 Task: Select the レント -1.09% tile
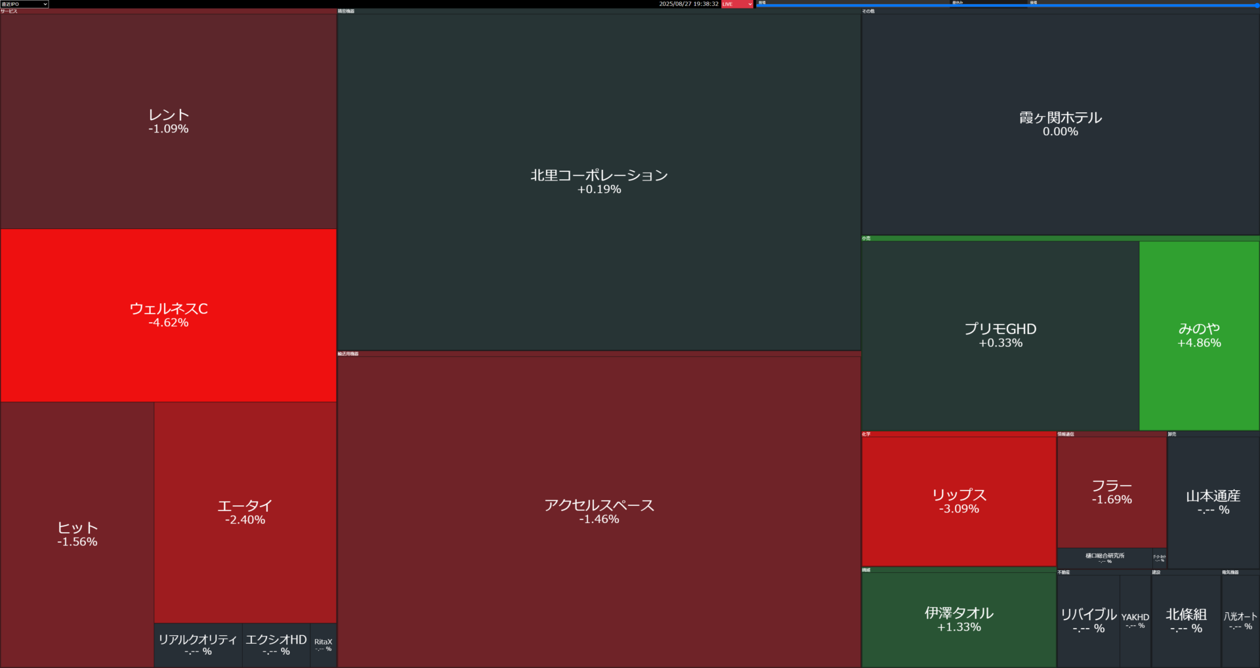tap(169, 121)
